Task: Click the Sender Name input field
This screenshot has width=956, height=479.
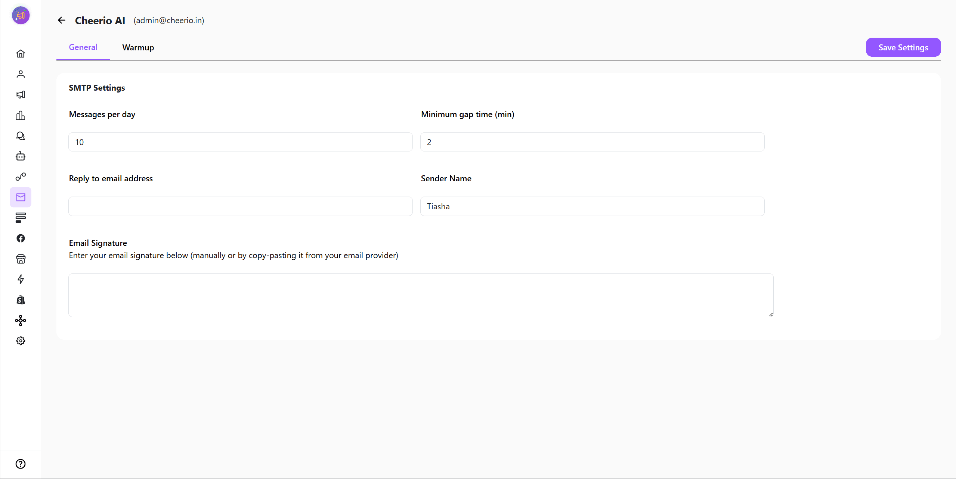Action: (x=592, y=206)
